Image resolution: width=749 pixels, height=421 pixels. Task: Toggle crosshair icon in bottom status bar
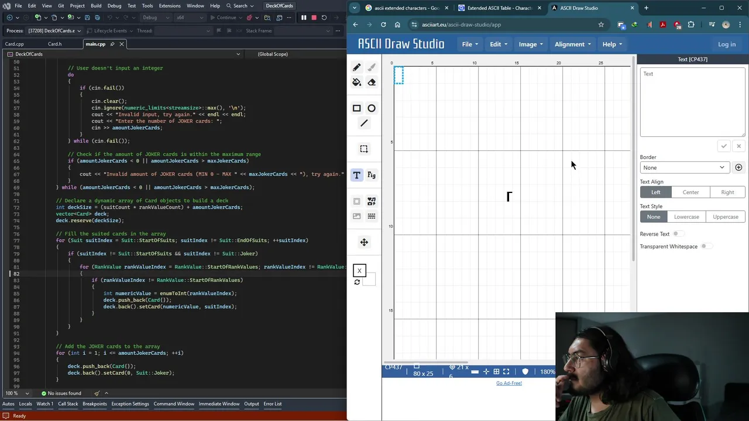(x=486, y=372)
